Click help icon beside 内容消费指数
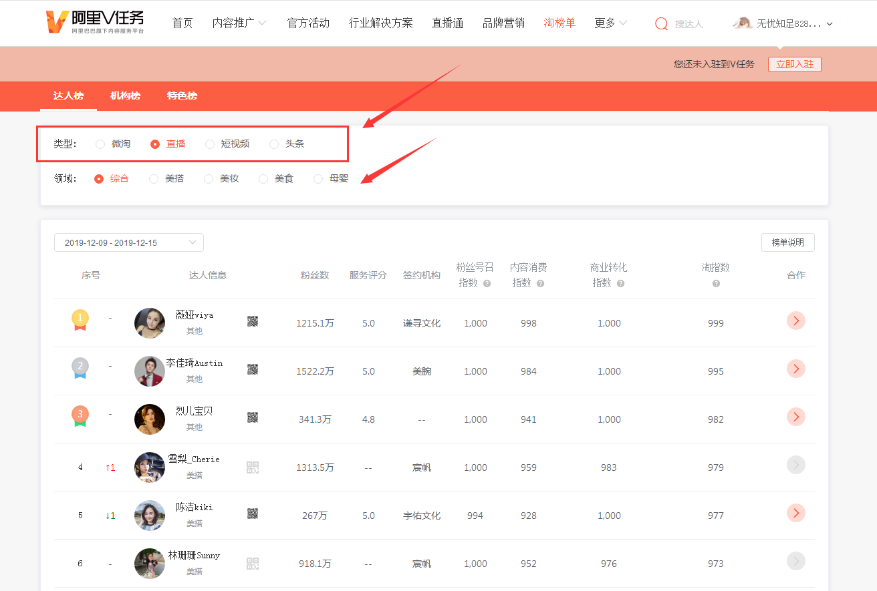Screen dimensions: 877x591 click(540, 283)
